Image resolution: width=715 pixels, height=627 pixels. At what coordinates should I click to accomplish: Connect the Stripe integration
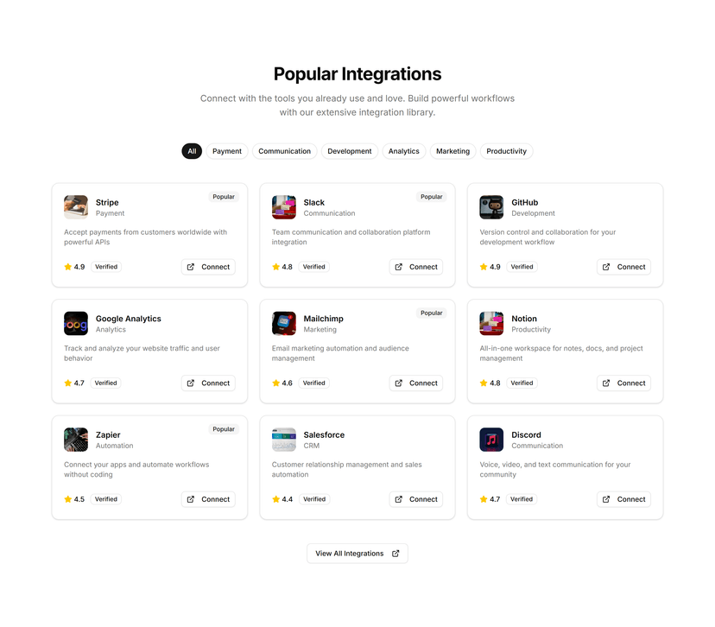[x=208, y=267]
